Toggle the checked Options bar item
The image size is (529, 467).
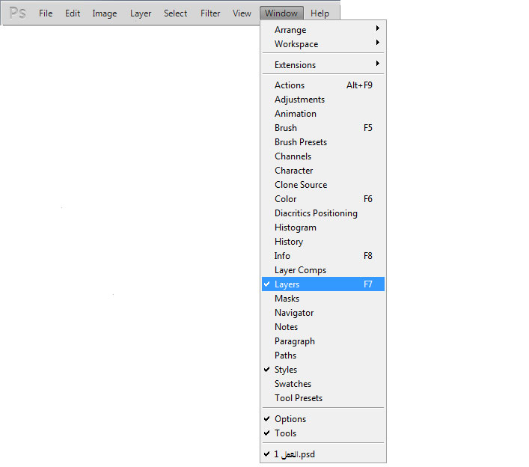(x=323, y=418)
